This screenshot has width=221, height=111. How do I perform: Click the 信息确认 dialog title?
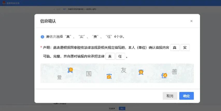[48, 21]
